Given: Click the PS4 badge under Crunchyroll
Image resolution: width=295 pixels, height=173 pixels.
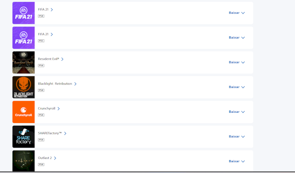Looking at the screenshot, I should 41,115.
